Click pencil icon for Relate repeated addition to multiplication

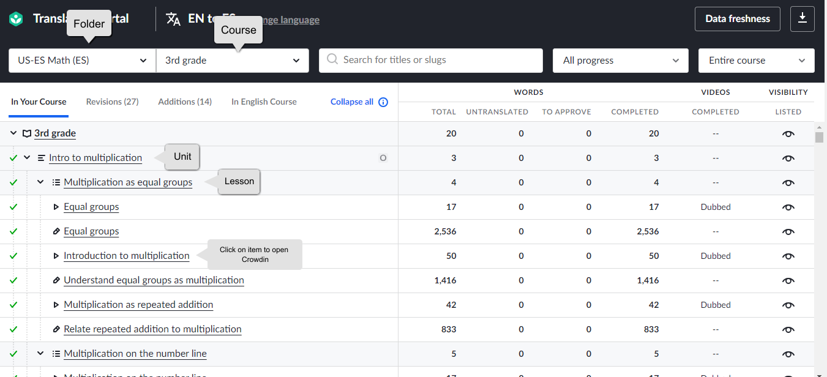point(56,329)
